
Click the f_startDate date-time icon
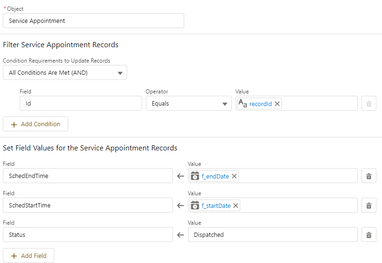click(195, 206)
